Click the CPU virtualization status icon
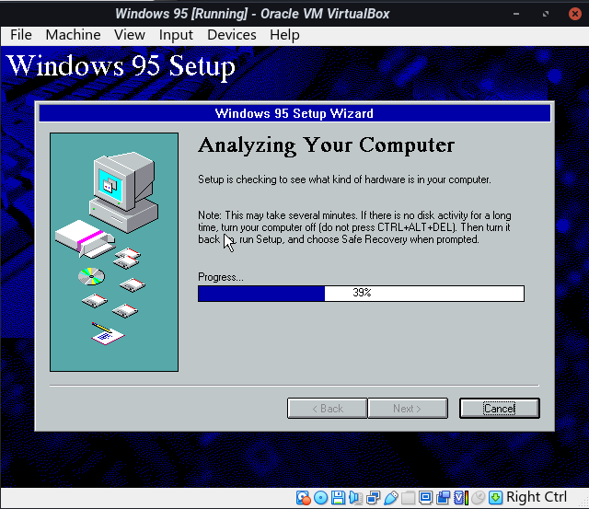 tap(461, 498)
